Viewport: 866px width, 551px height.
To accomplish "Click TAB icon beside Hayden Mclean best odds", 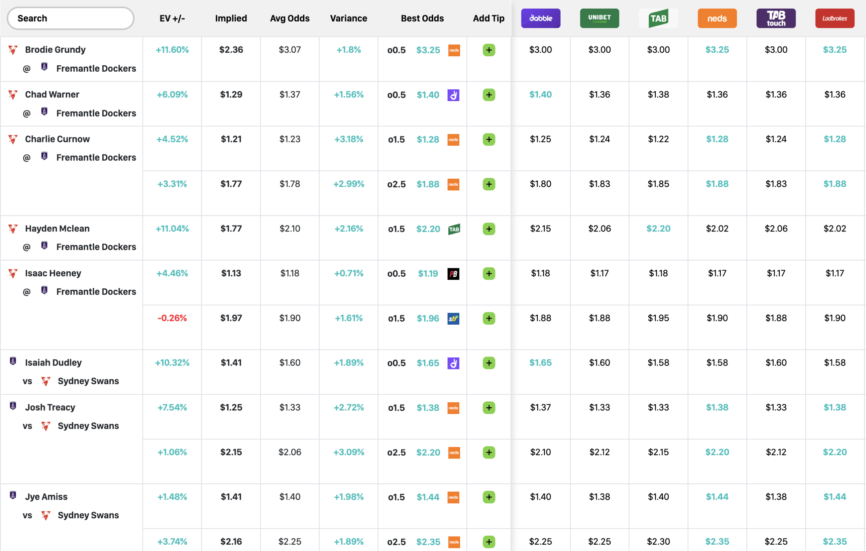I will click(454, 229).
